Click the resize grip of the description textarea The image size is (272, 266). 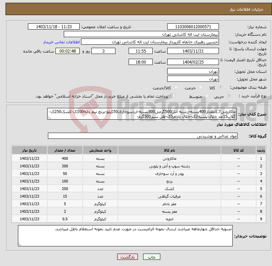click(49, 118)
